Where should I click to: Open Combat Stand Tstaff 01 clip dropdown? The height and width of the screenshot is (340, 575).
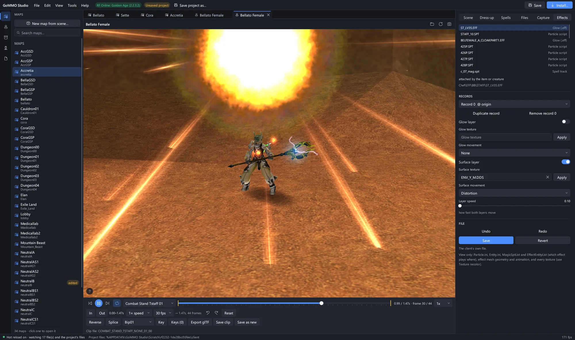pyautogui.click(x=149, y=303)
